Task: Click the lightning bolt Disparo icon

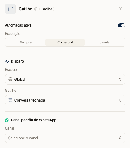Action: [x=7, y=61]
